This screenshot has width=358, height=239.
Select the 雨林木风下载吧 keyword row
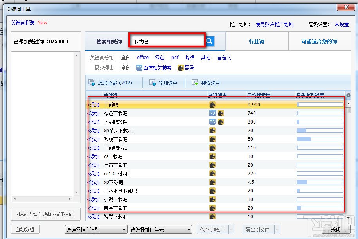pyautogui.click(x=215, y=191)
